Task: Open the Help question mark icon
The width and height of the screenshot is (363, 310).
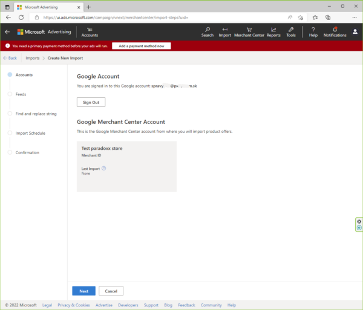Action: point(313,30)
